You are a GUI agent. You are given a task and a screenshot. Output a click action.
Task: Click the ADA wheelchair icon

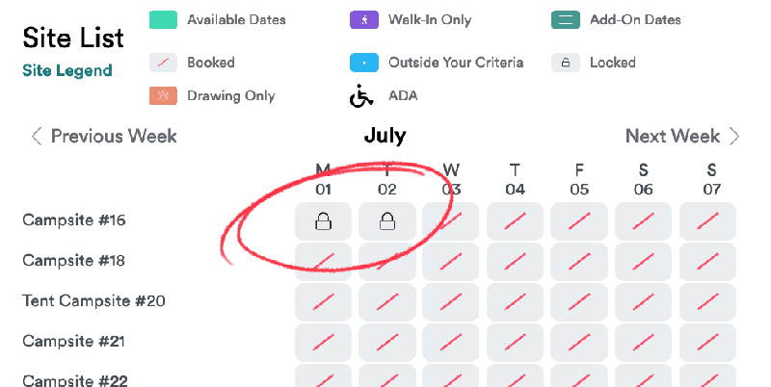pyautogui.click(x=361, y=95)
